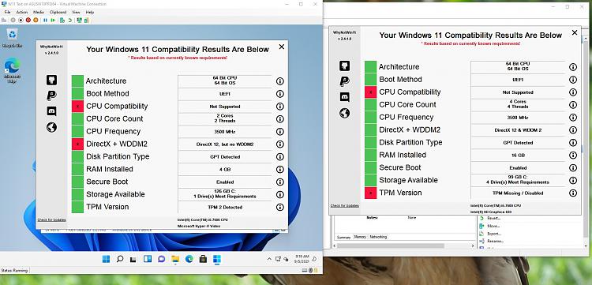
Task: Open Start menu on VM taskbar
Action: (106, 259)
